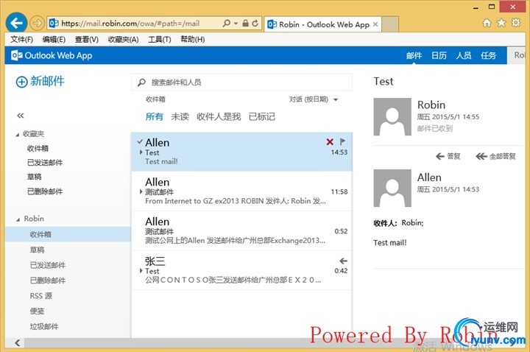Image resolution: width=530 pixels, height=352 pixels.
Task: Open the Tools (工具) menu
Action: point(160,40)
